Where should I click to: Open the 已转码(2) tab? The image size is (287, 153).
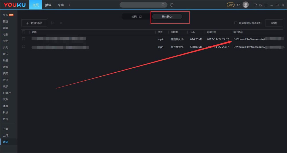tap(167, 17)
